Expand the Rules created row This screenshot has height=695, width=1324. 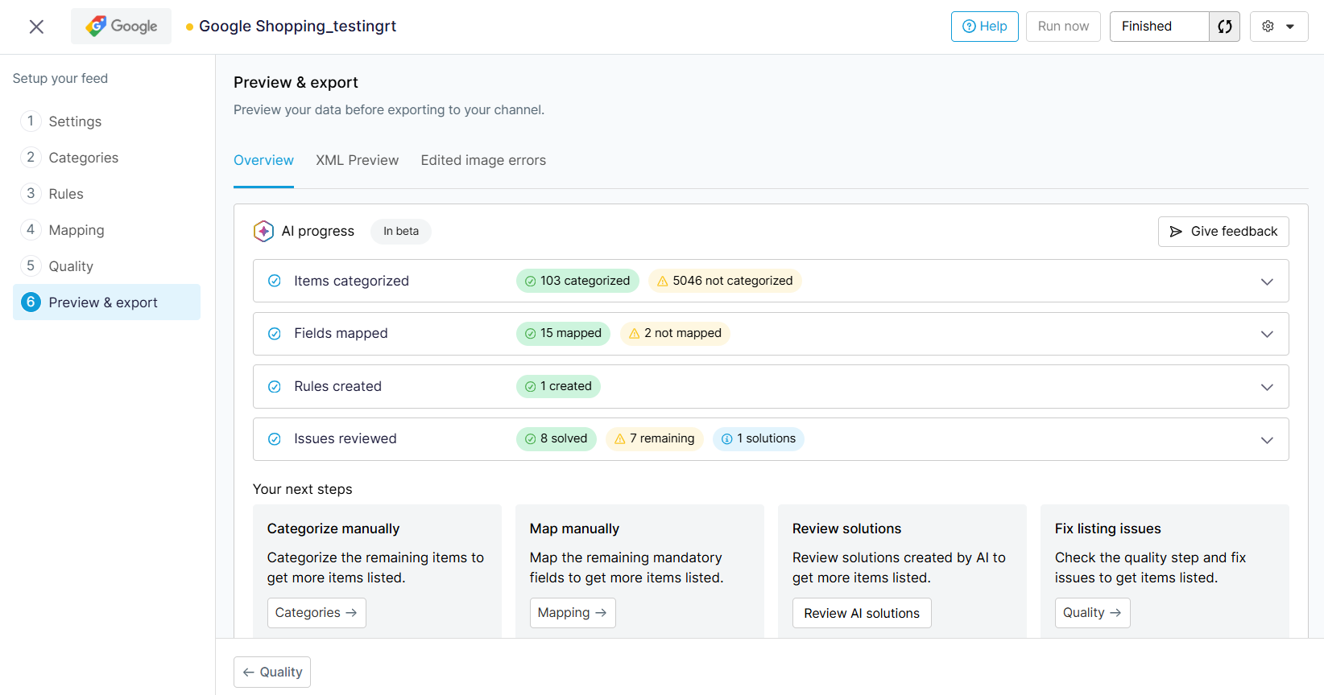(x=1267, y=387)
